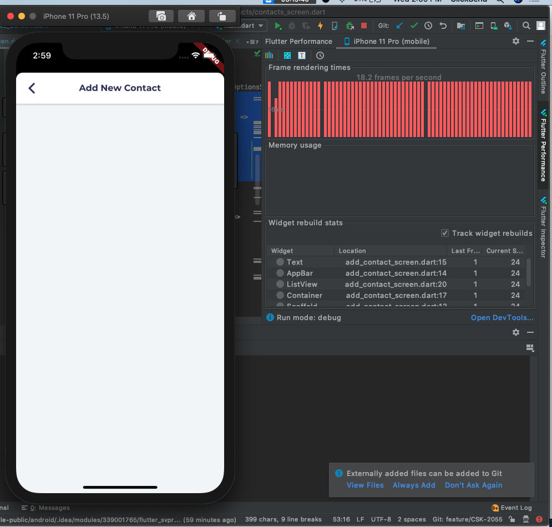
Task: Open Flutter Performance panel settings gear
Action: click(516, 41)
